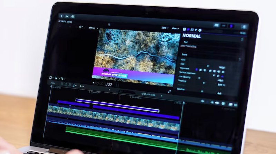
Task: Toggle the inspector panel visibility button
Action: [x=231, y=26]
